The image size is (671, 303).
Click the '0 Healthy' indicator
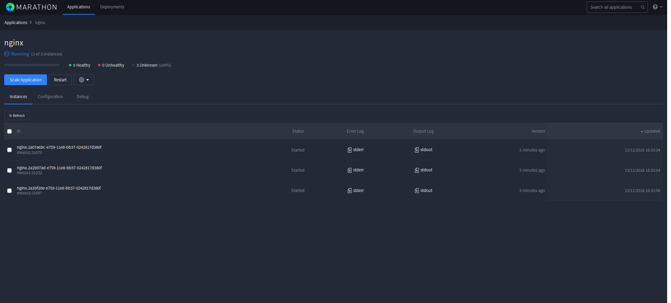click(x=80, y=65)
